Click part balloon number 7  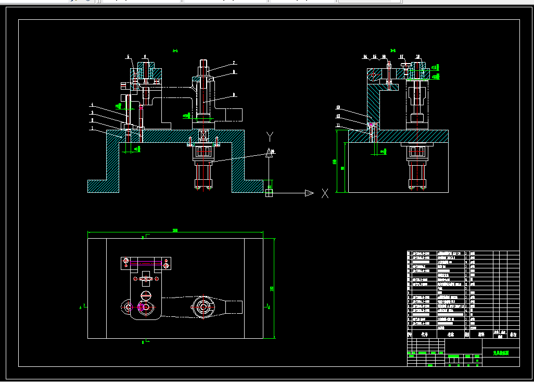point(234,63)
